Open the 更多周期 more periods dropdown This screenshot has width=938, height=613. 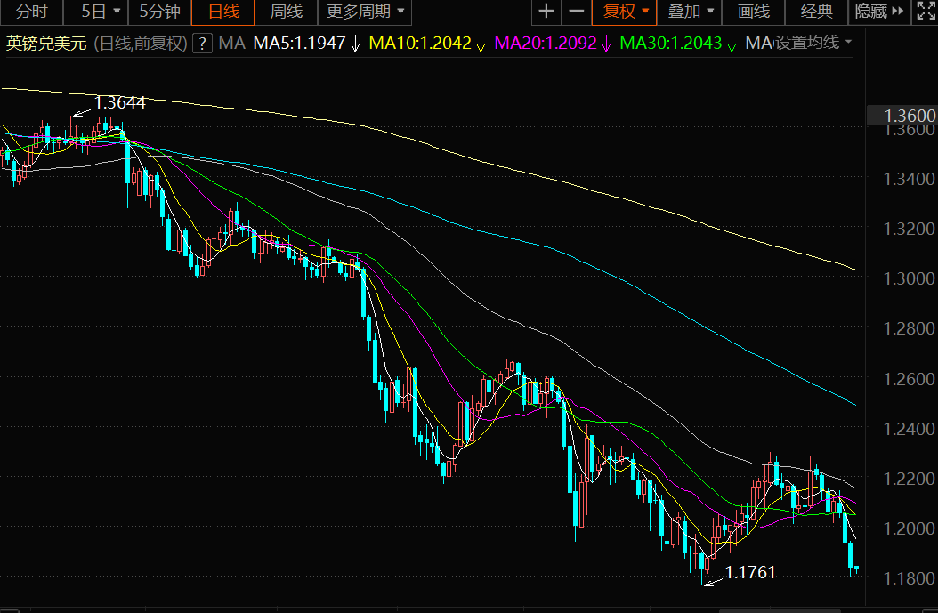click(365, 12)
